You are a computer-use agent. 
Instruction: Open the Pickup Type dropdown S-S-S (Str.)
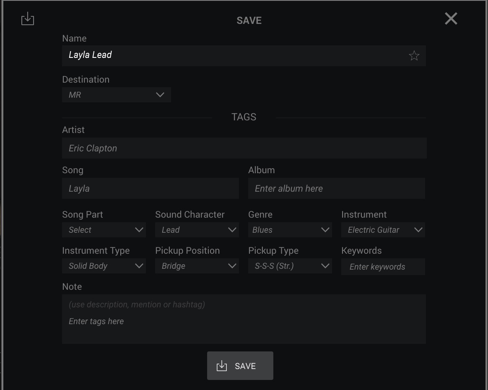(x=290, y=266)
